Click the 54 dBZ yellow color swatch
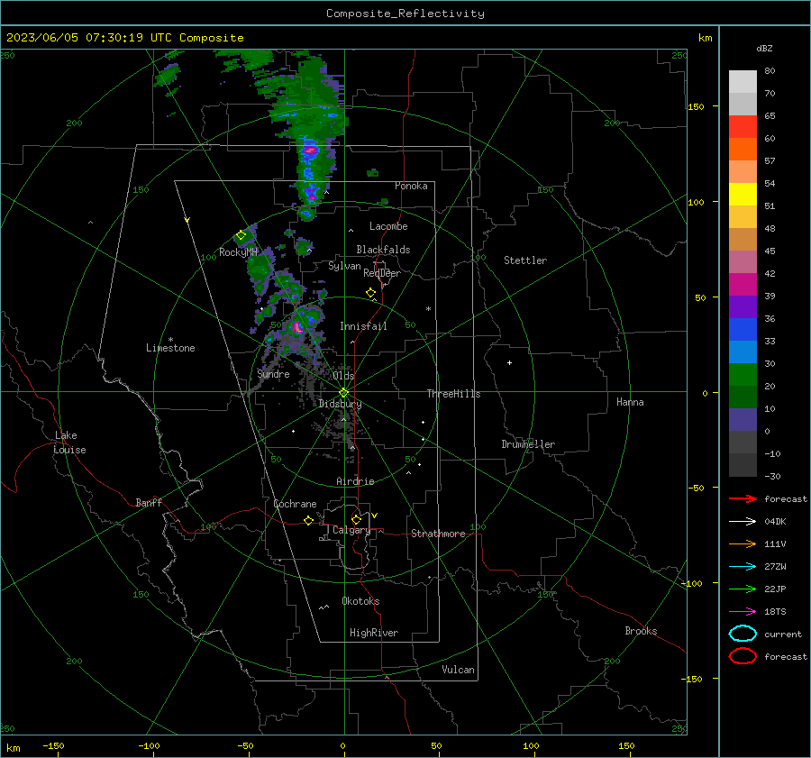 coord(743,194)
